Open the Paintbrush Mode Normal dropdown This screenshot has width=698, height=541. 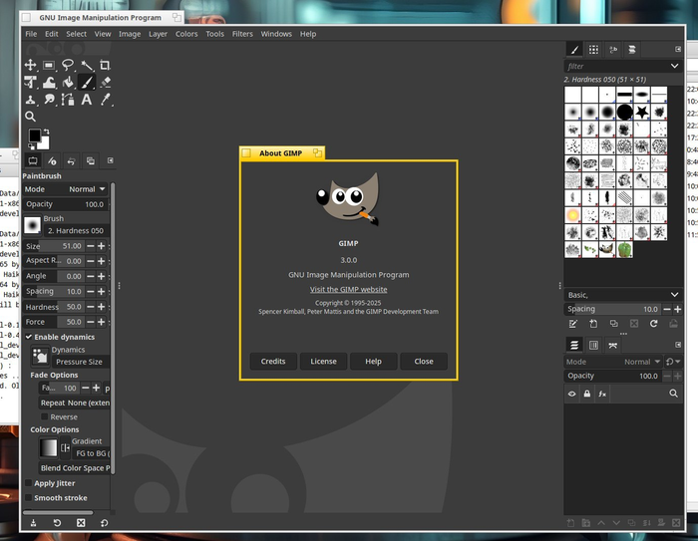(x=66, y=189)
